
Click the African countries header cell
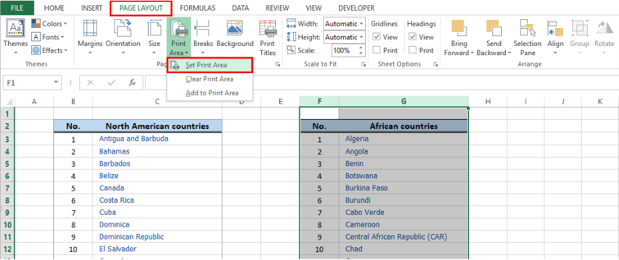[403, 126]
